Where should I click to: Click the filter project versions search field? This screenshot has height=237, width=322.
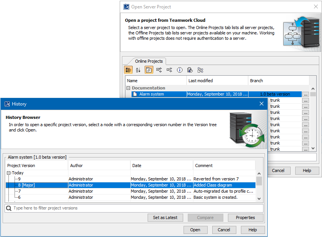(x=134, y=208)
